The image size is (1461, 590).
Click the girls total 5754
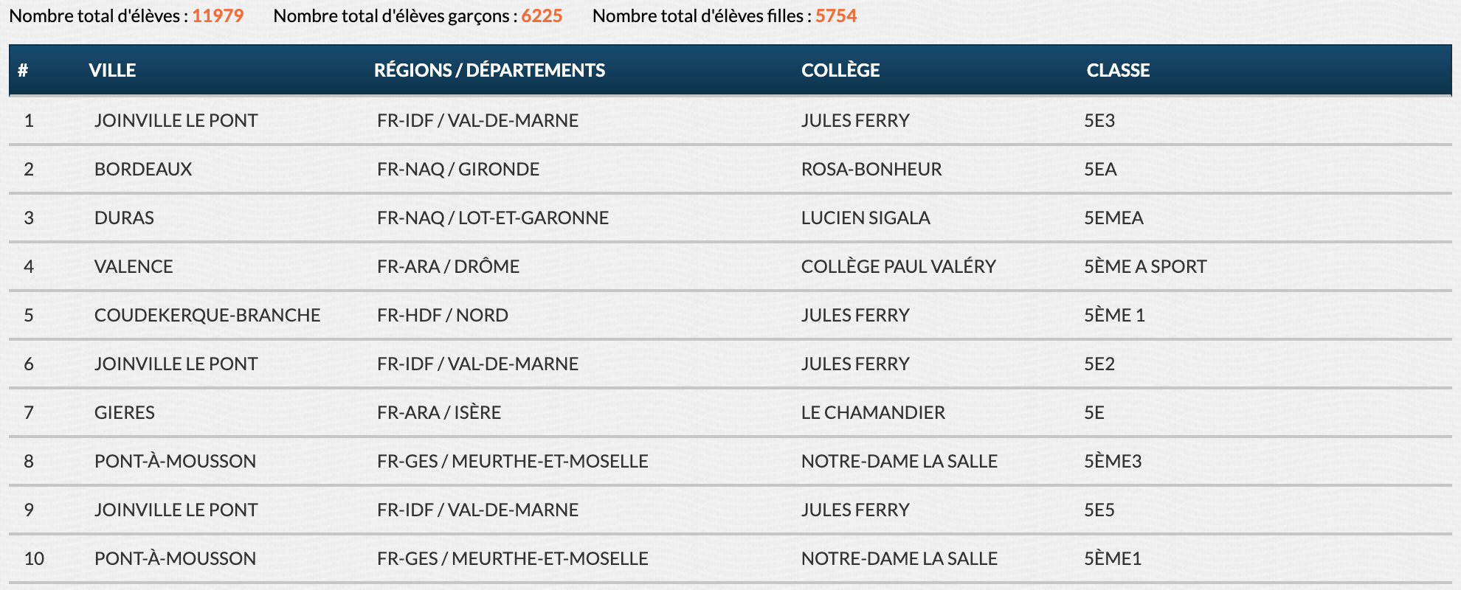(836, 15)
